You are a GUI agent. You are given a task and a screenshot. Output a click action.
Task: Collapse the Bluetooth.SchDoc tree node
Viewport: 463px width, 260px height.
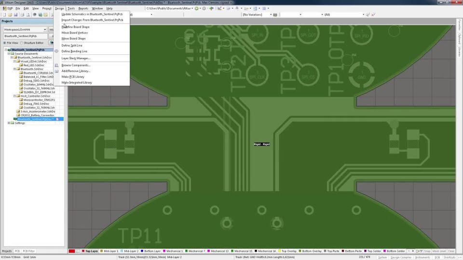point(14,69)
